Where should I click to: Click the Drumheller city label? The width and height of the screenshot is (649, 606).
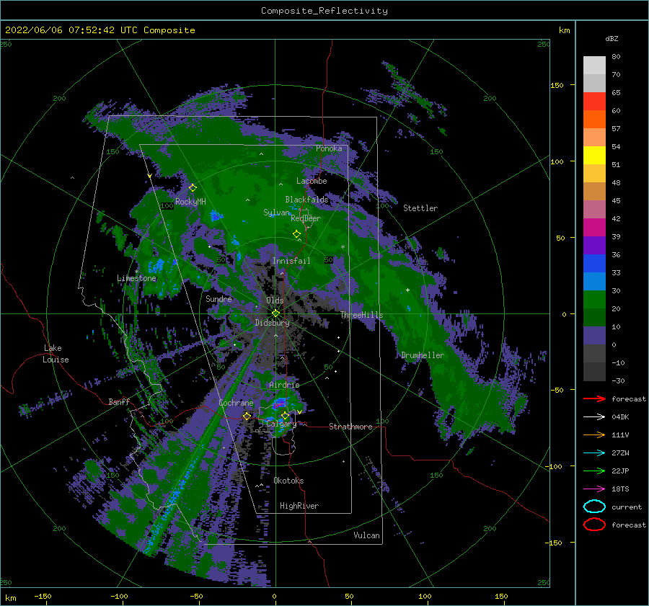coord(423,355)
